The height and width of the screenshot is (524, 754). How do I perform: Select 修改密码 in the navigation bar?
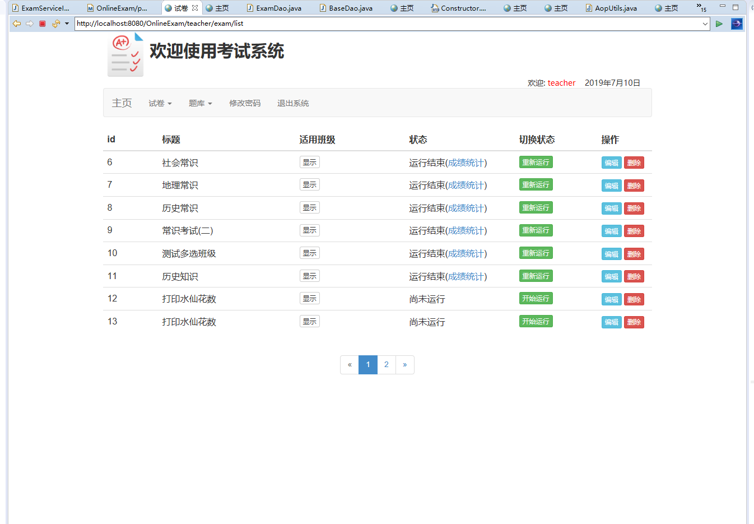[x=244, y=103]
